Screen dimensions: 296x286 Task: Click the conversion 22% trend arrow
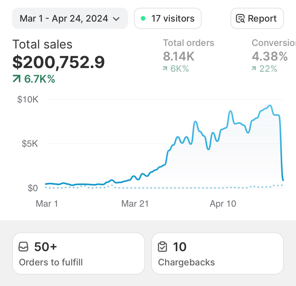254,68
